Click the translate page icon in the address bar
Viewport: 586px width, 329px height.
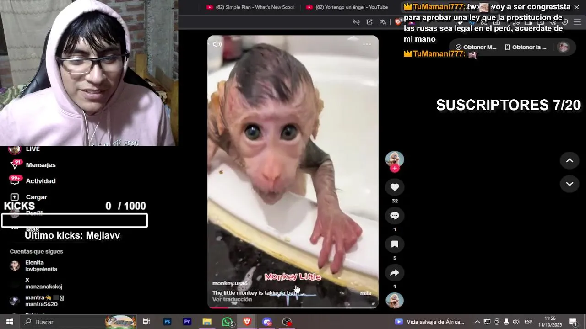pyautogui.click(x=383, y=22)
